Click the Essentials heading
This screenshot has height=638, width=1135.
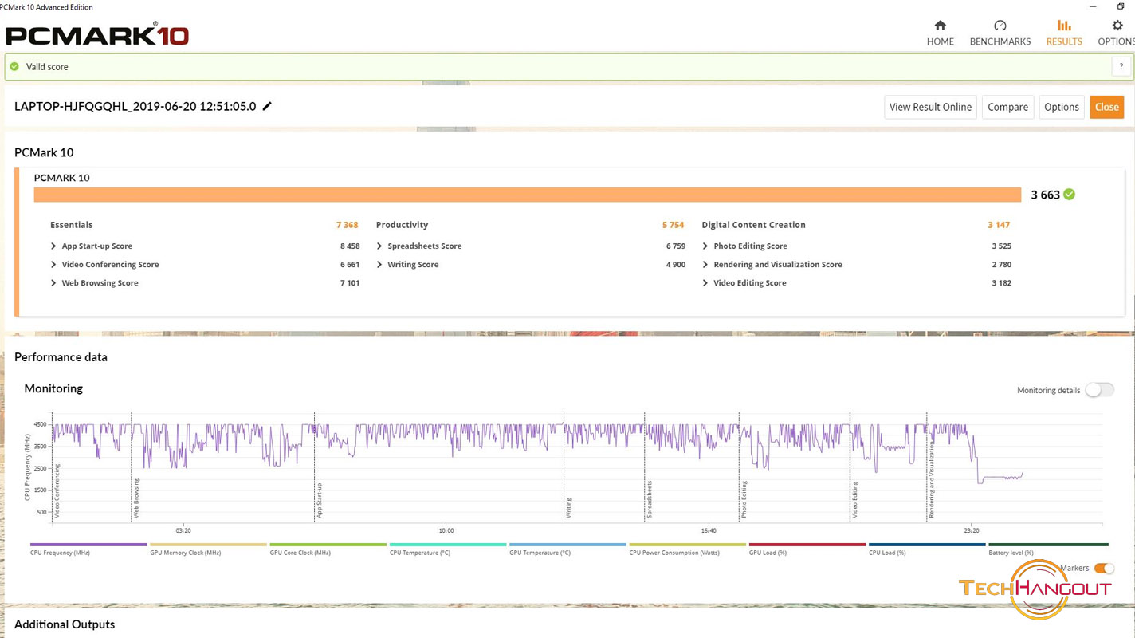point(72,225)
